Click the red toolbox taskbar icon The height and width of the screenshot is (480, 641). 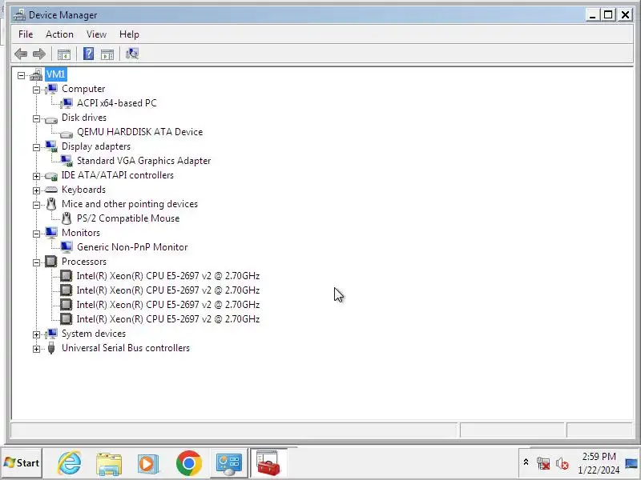click(268, 463)
